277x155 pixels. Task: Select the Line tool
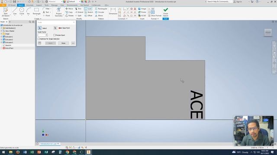coord(15,11)
